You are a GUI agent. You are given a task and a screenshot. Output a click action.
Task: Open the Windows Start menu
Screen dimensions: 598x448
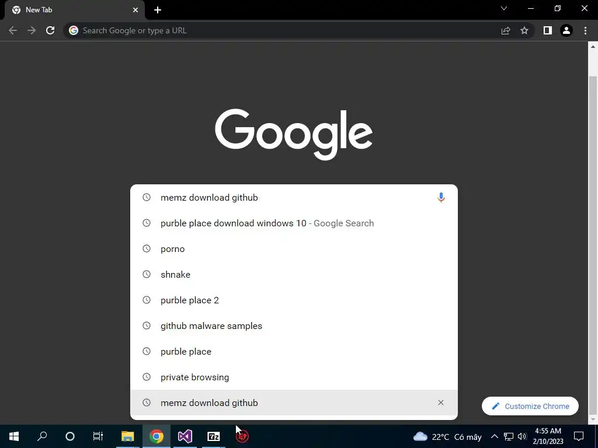pos(14,436)
